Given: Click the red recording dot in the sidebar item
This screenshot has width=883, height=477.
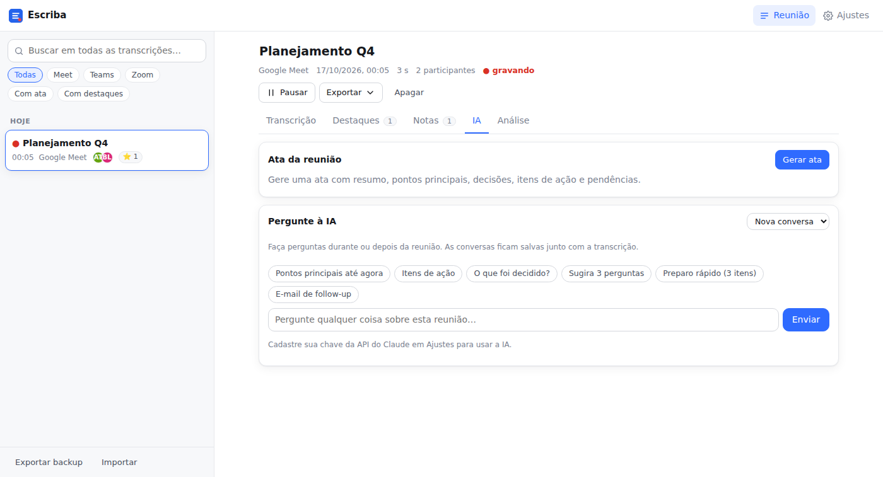Looking at the screenshot, I should (x=16, y=144).
